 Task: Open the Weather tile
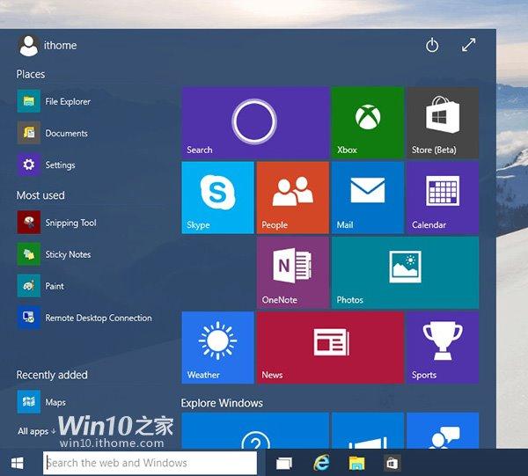(x=217, y=347)
